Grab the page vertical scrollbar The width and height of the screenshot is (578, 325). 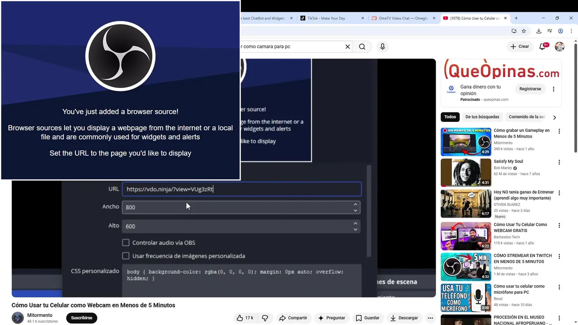click(575, 97)
